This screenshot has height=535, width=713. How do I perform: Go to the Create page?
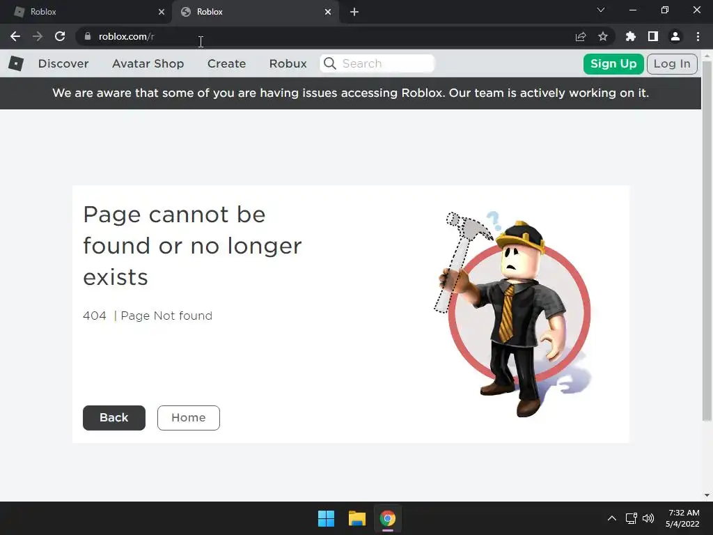(226, 63)
